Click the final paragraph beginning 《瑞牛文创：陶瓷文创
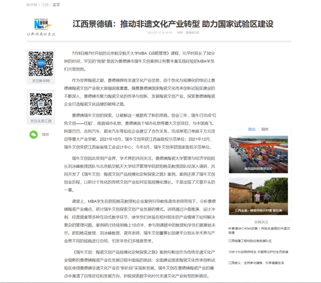This screenshot has width=321, height=283. pos(140,264)
